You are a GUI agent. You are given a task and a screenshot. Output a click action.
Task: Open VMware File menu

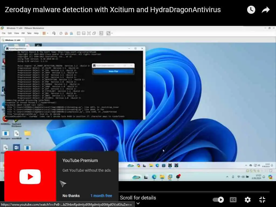click(4, 33)
